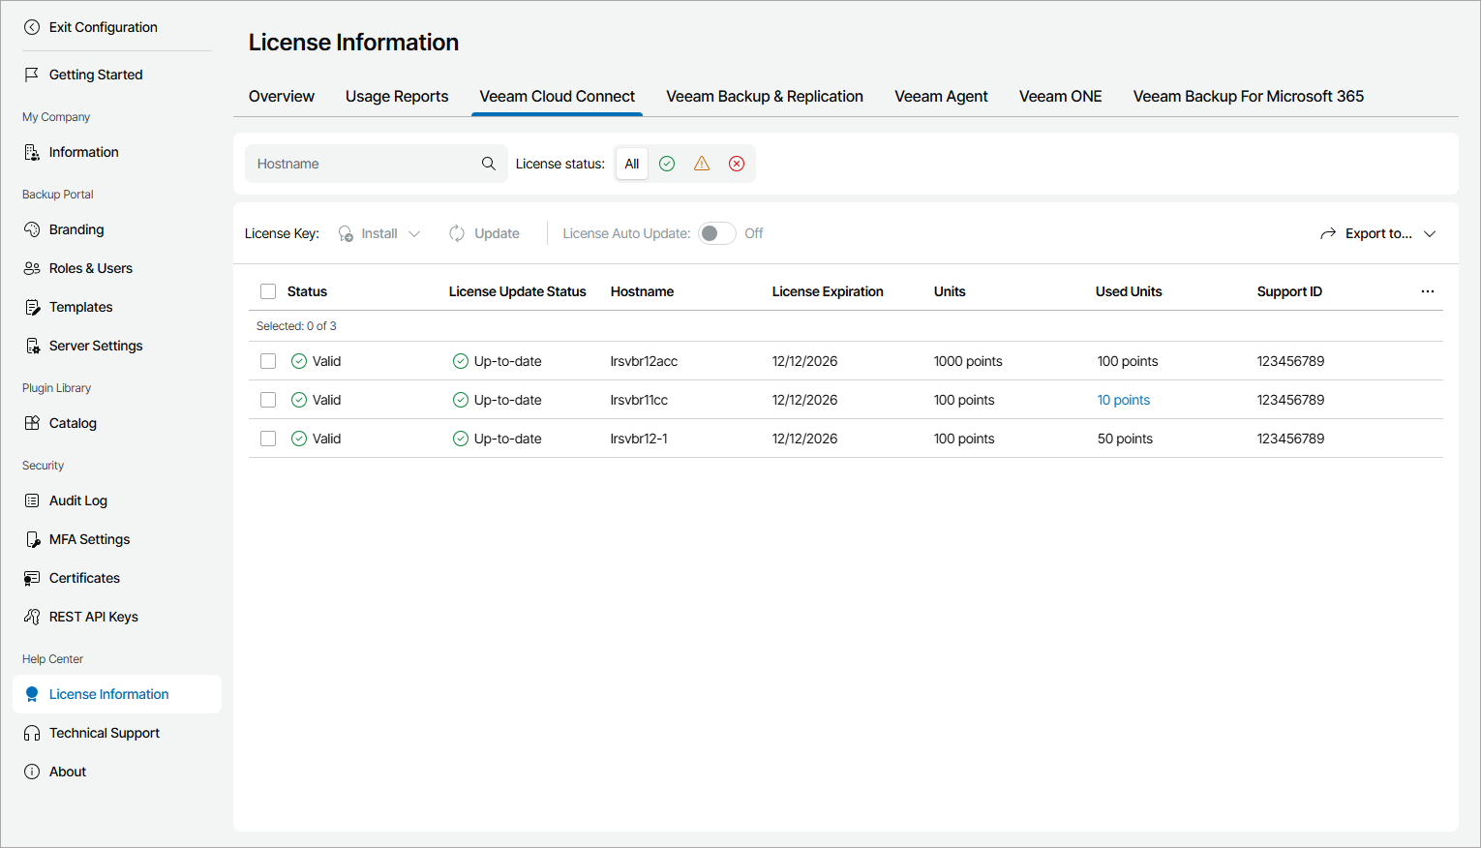This screenshot has height=848, width=1481.
Task: Click the Exit Configuration back arrow icon
Action: [32, 27]
